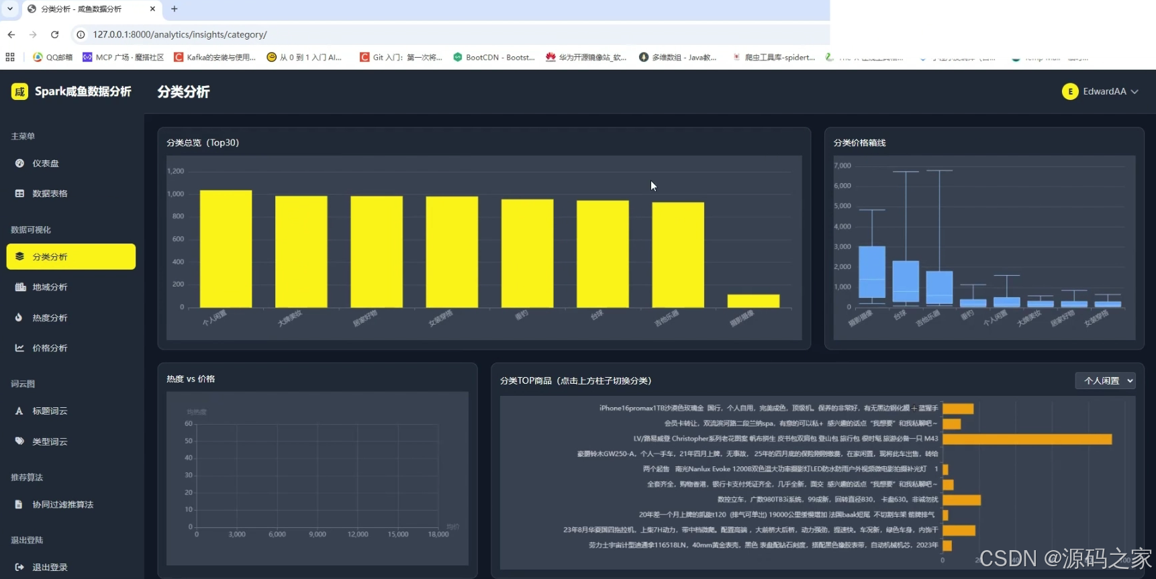Select the highlighted 分类分析 menu item
1156x579 pixels.
coord(71,256)
